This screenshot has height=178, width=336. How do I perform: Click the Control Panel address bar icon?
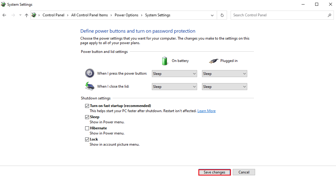click(x=34, y=15)
